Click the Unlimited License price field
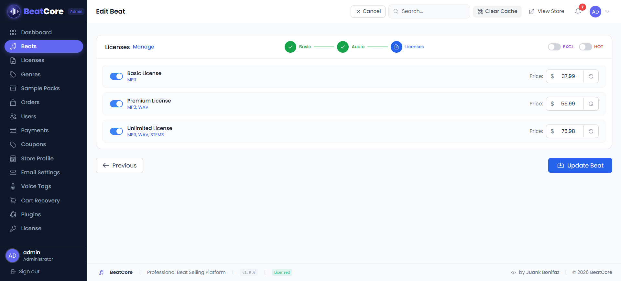 568,131
